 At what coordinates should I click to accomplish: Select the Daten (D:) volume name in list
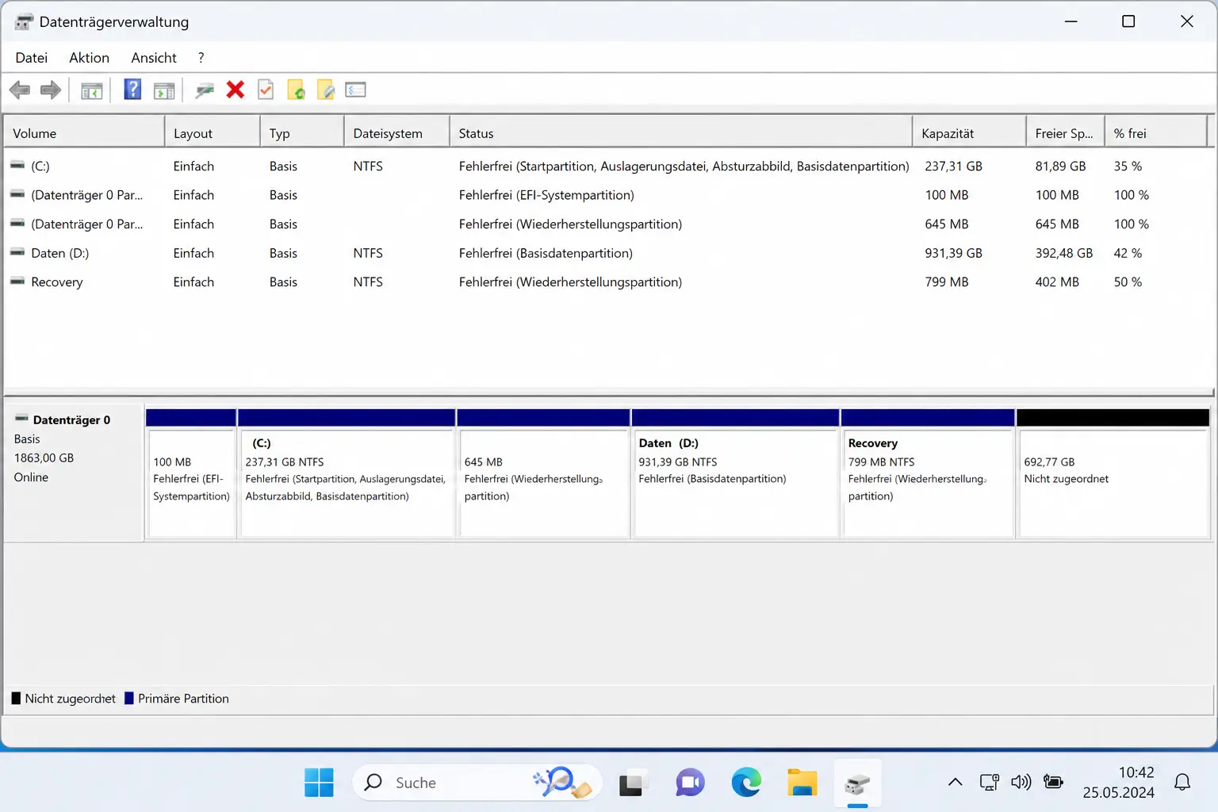coord(59,253)
